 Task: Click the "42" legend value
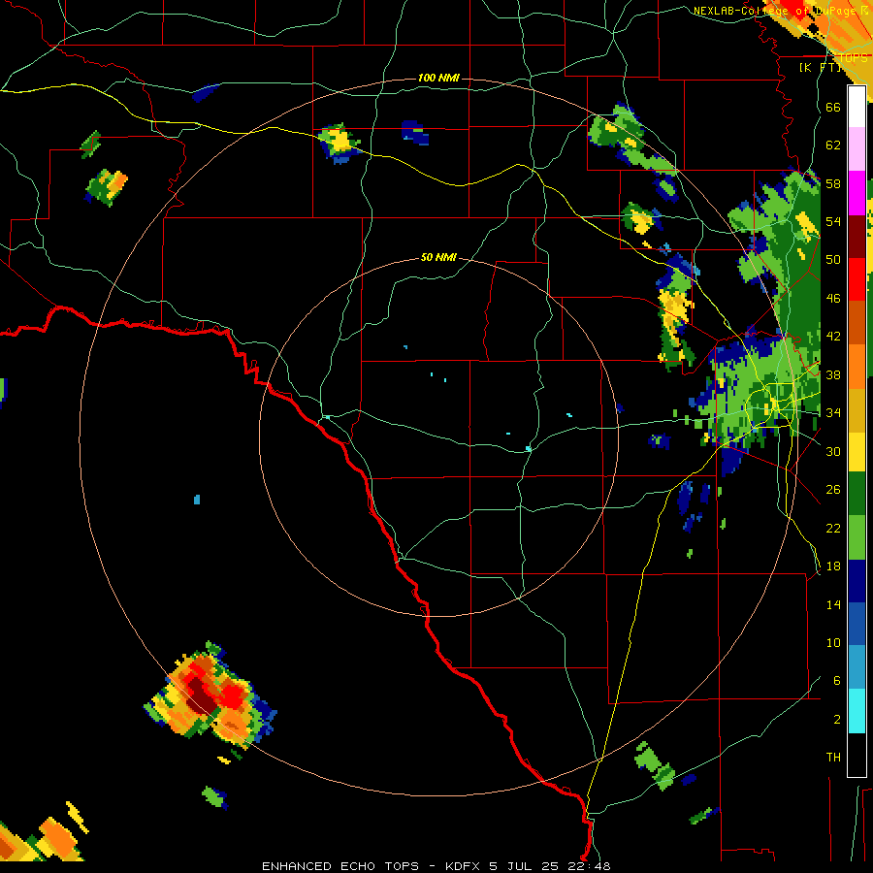coord(833,337)
